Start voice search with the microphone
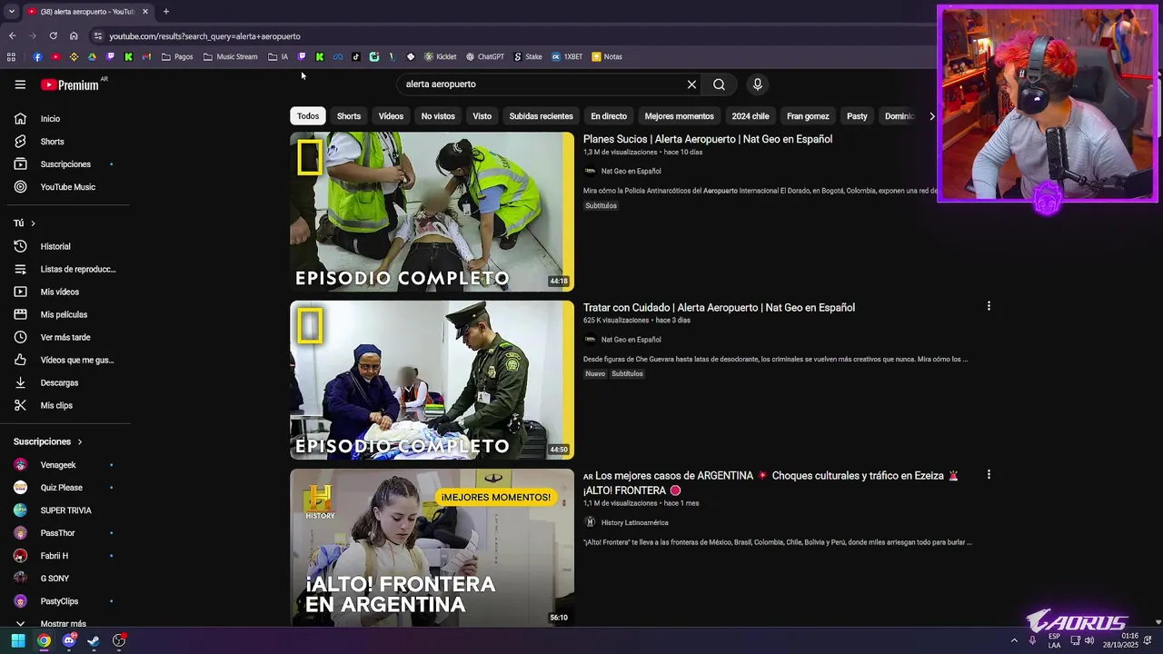This screenshot has height=654, width=1163. 758,84
